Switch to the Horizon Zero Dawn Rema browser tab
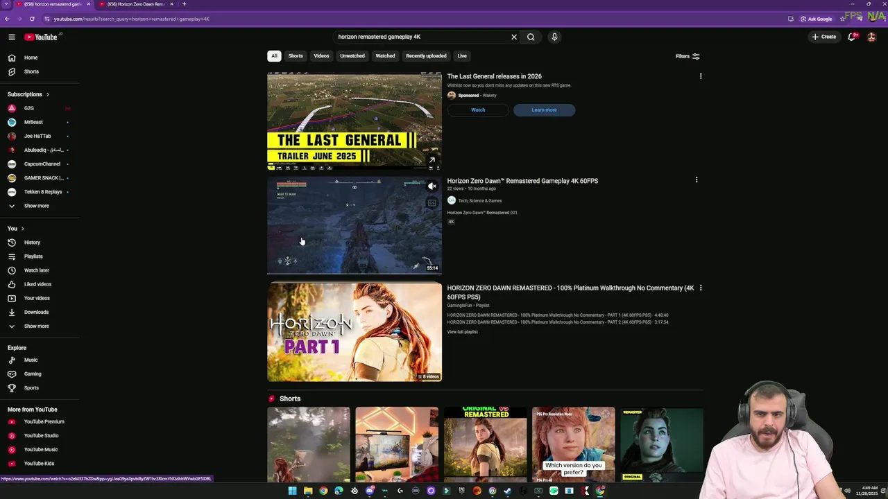888x499 pixels. pyautogui.click(x=136, y=4)
